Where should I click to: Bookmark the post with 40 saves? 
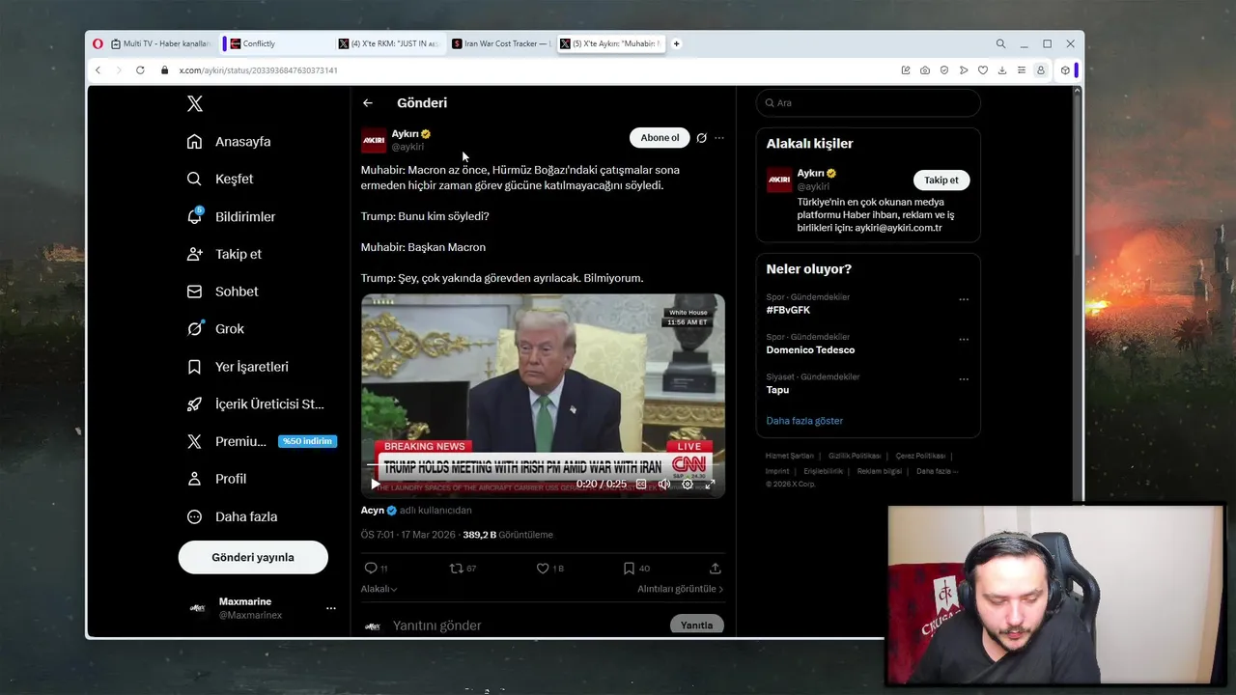636,569
